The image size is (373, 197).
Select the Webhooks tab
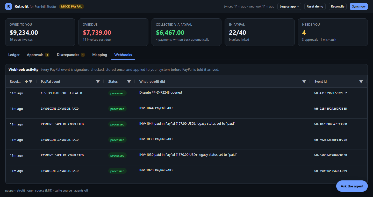[x=123, y=55]
